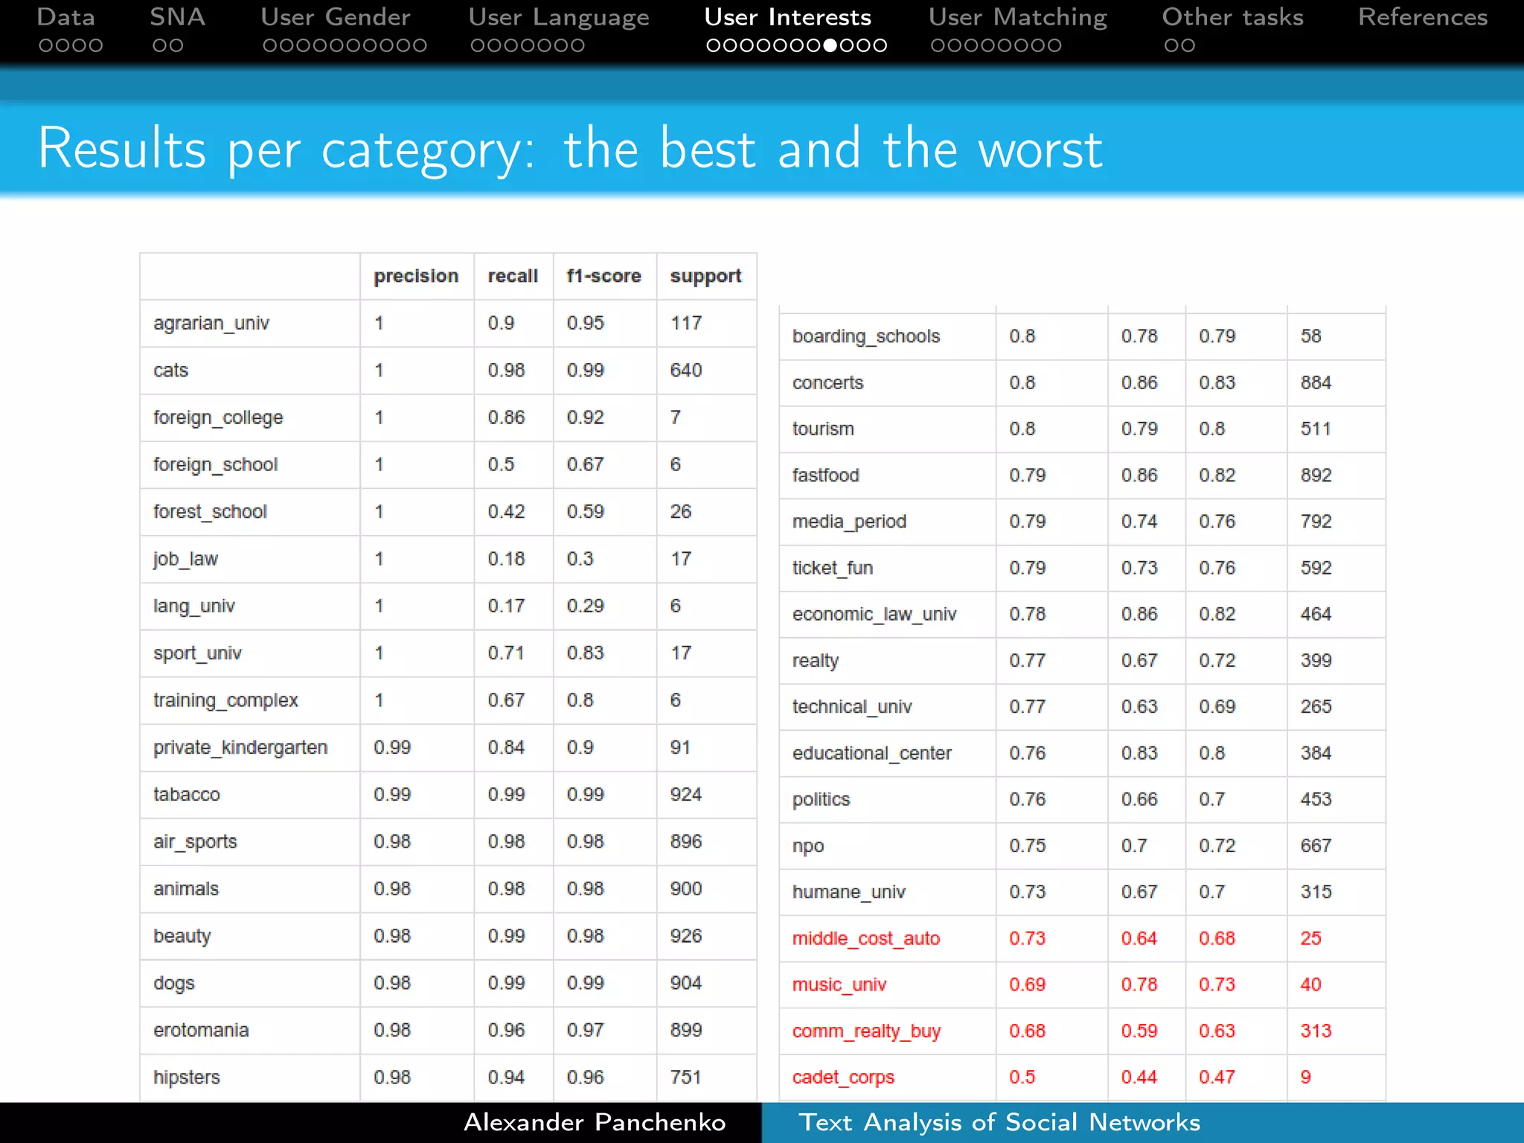Click the last dot under Other tasks
This screenshot has width=1524, height=1143.
point(1188,45)
